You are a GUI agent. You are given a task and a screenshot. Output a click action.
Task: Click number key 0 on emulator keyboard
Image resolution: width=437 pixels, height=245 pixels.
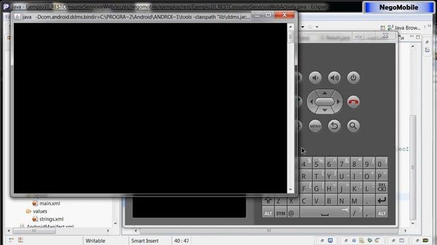pos(381,164)
